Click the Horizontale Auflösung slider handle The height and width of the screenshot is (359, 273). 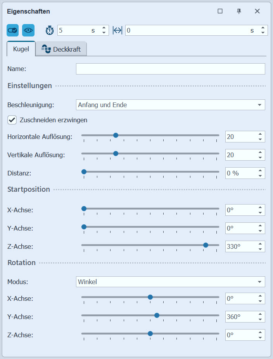116,135
